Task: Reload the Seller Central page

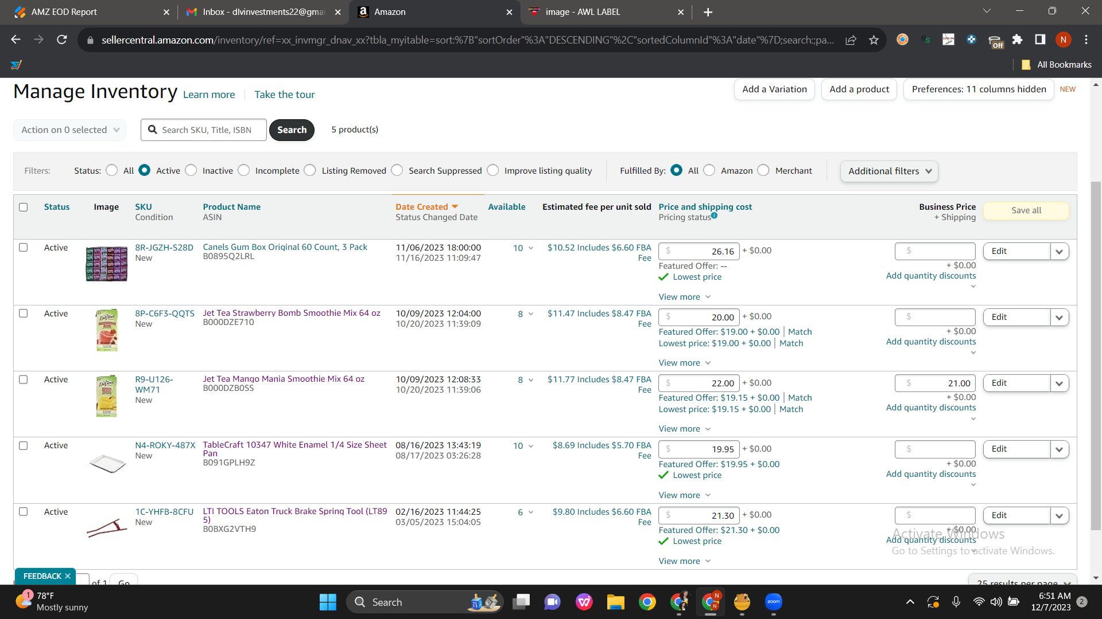Action: tap(61, 40)
